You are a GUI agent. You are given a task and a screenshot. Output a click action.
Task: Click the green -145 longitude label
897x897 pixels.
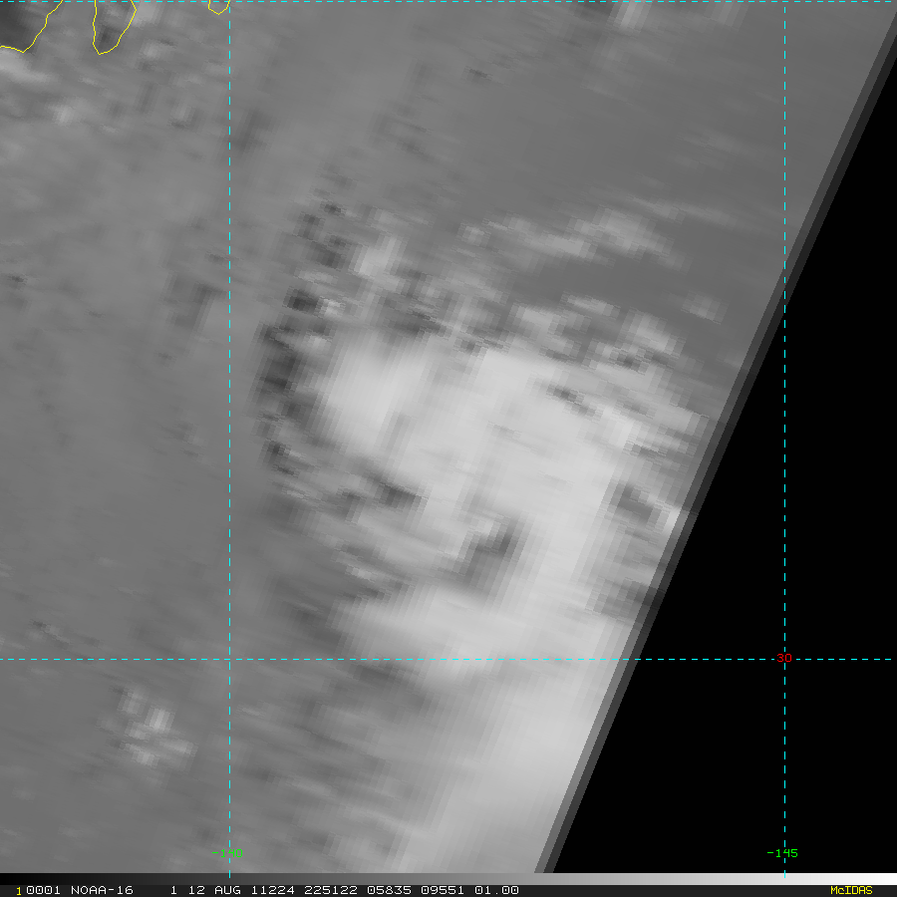[x=782, y=853]
